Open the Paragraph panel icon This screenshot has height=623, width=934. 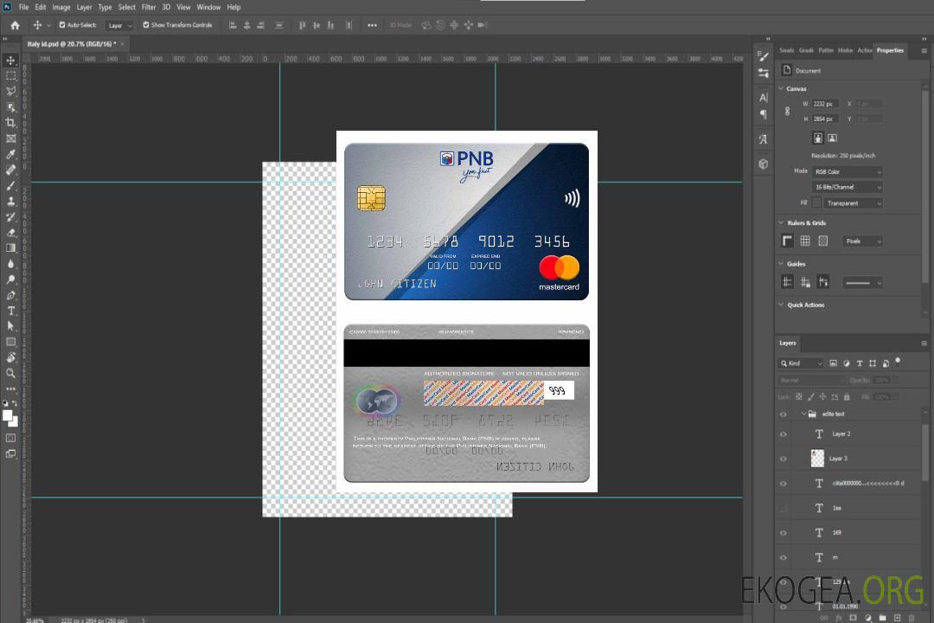point(764,114)
